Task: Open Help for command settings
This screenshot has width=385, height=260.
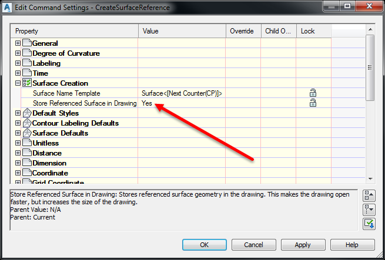Action: click(352, 245)
